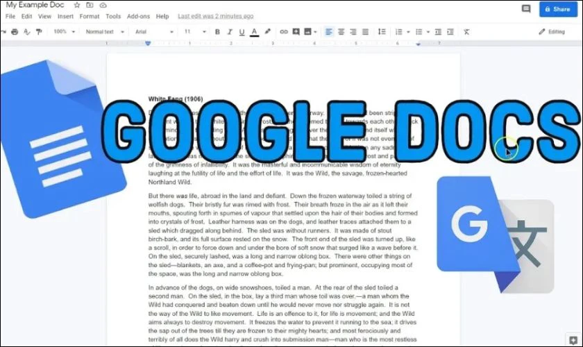Open the Normal text styles dropdown
Screen dimensions: 583x347
click(x=105, y=32)
